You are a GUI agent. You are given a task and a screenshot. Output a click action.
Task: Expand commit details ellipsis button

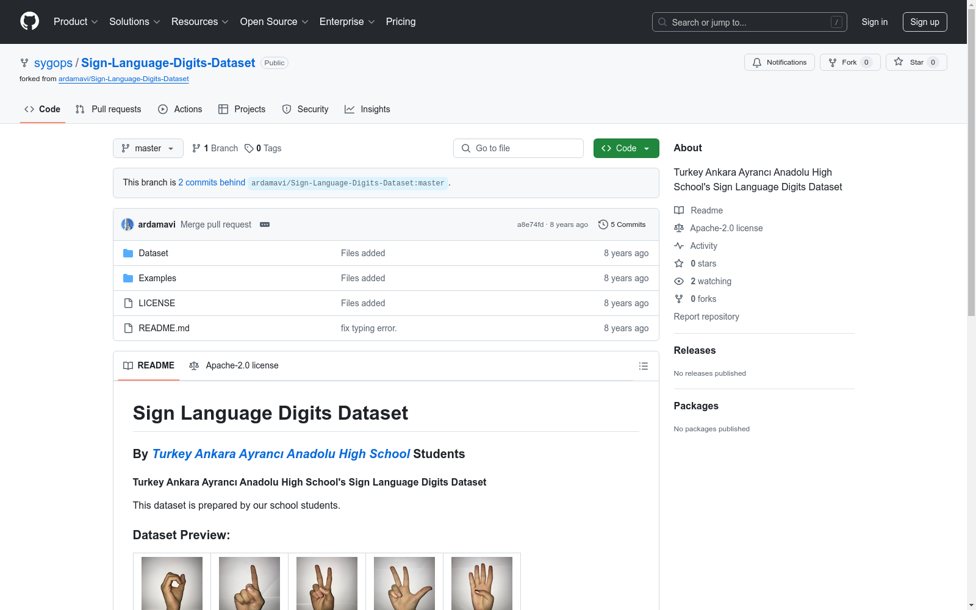point(265,224)
